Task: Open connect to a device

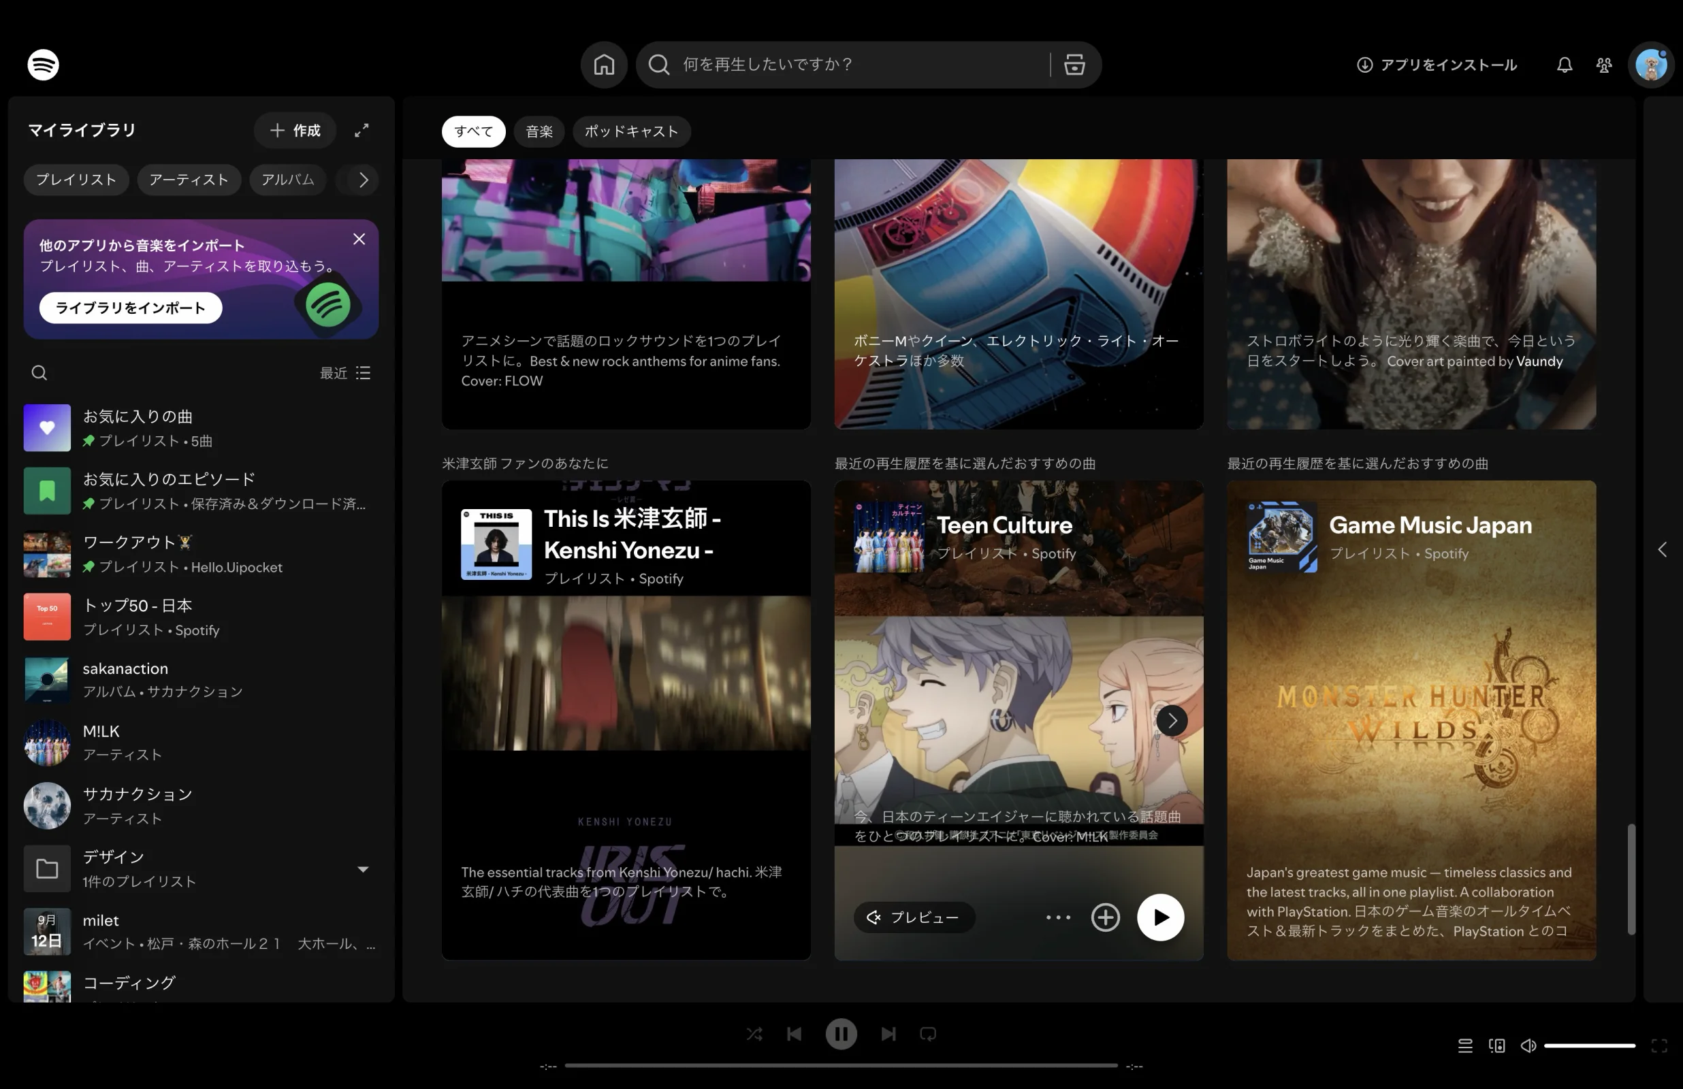Action: tap(1496, 1045)
